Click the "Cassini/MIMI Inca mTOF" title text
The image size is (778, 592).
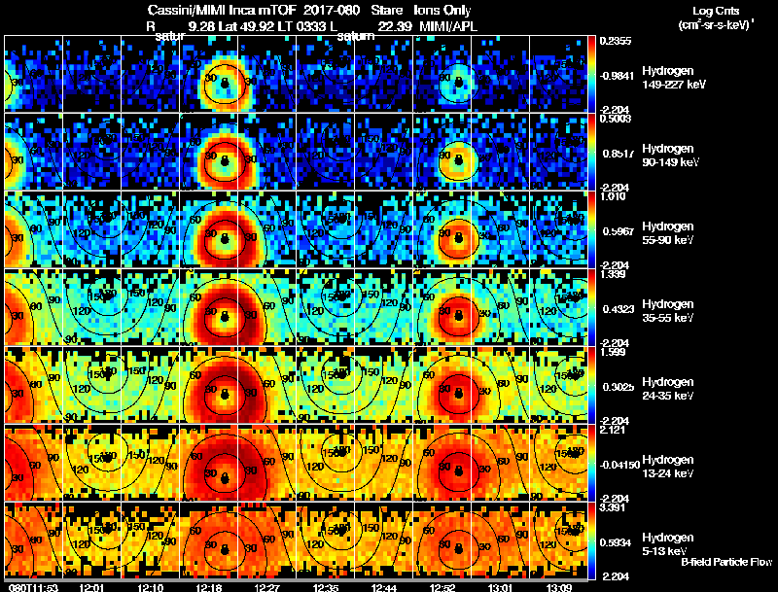(222, 10)
